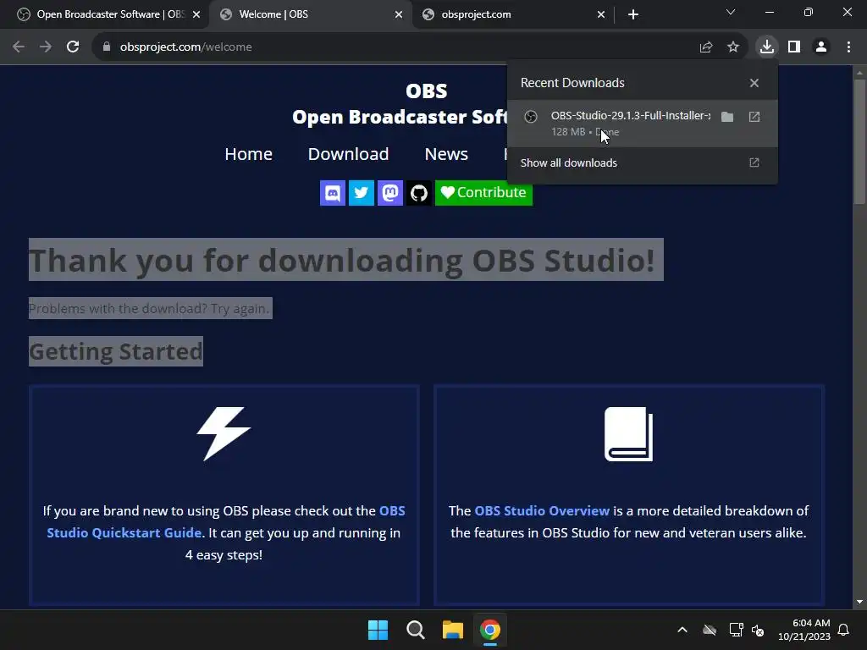This screenshot has width=867, height=650.
Task: Show OBS installer in folder
Action: coord(727,117)
